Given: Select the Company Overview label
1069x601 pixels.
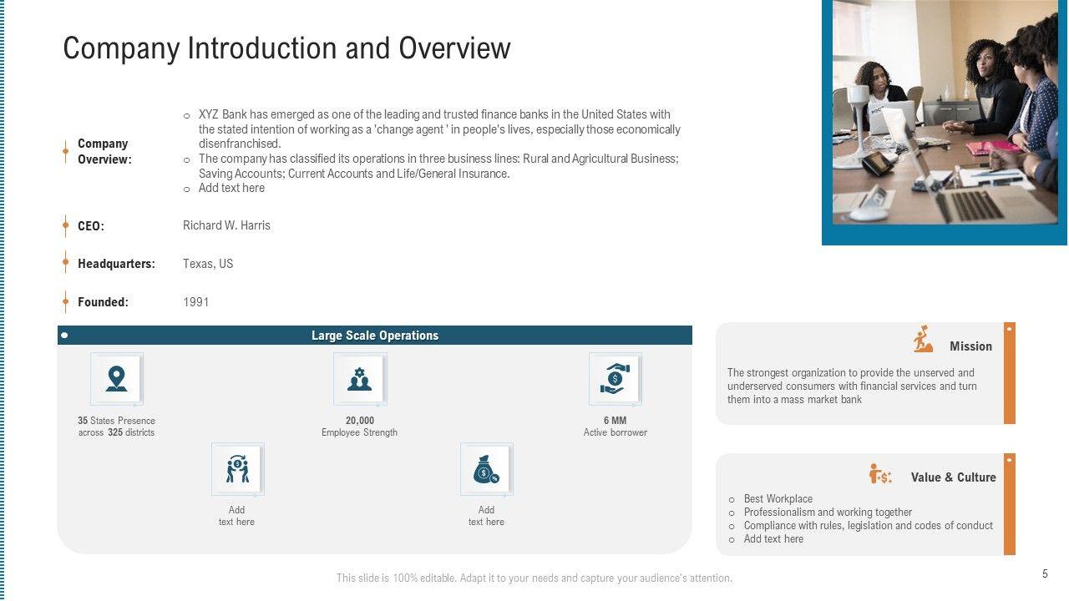Looking at the screenshot, I should [104, 151].
